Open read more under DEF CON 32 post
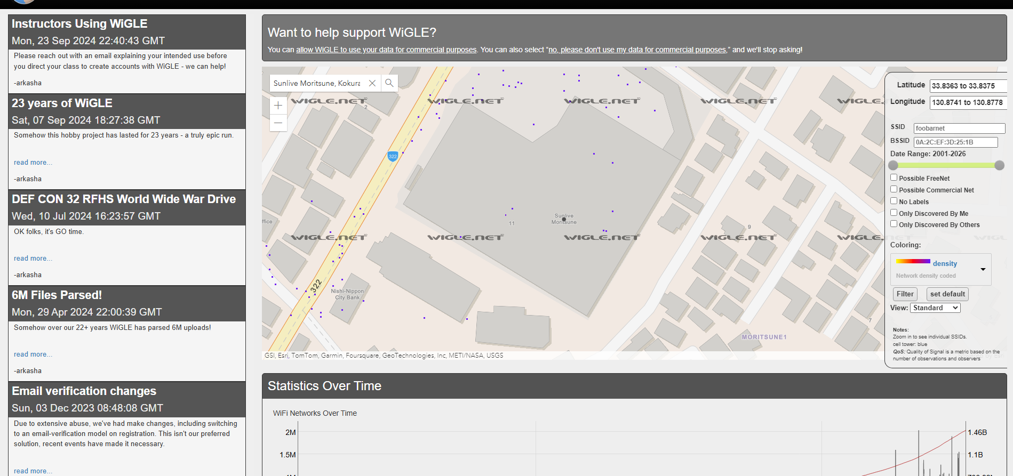The height and width of the screenshot is (476, 1013). click(x=33, y=259)
